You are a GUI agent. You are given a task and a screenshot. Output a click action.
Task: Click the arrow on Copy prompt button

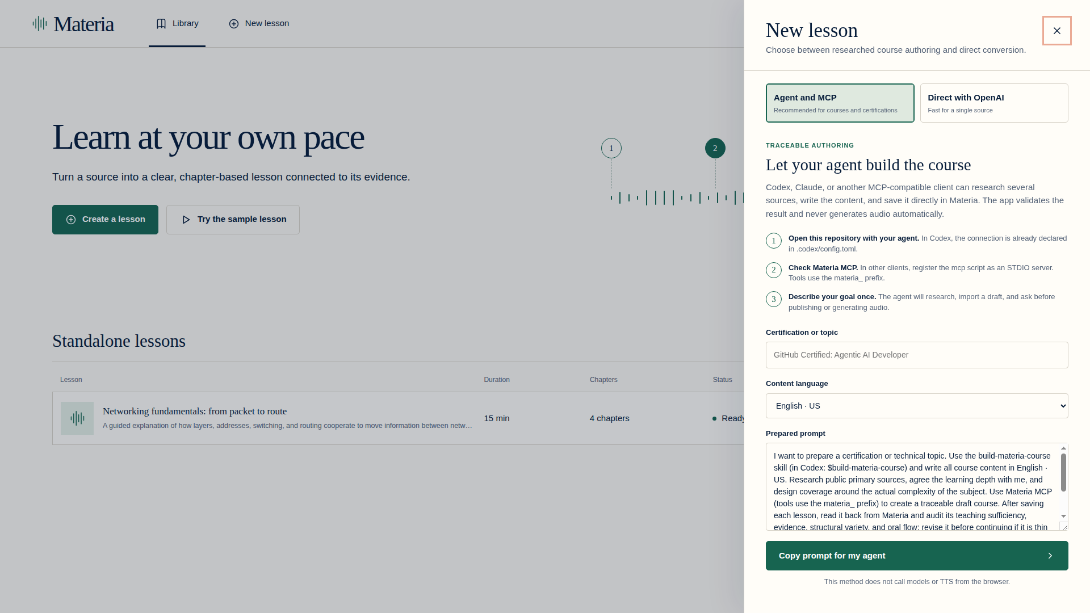coord(1050,556)
